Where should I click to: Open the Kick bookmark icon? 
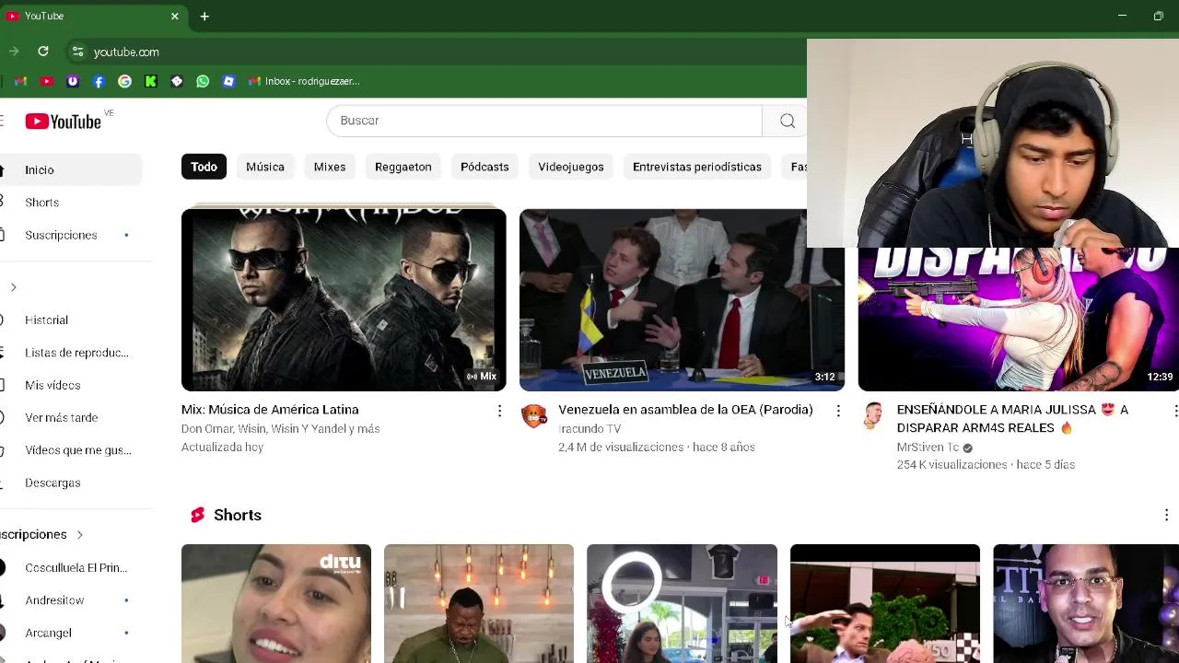coord(151,81)
